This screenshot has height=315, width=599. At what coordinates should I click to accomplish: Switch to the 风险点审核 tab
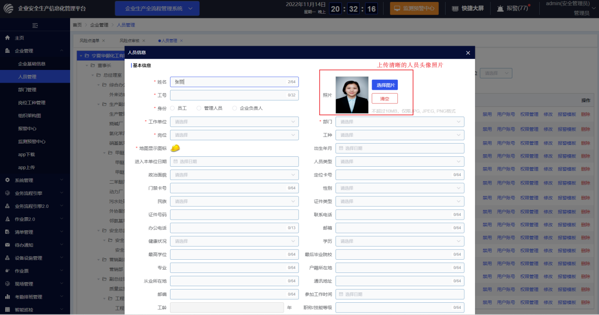129,41
